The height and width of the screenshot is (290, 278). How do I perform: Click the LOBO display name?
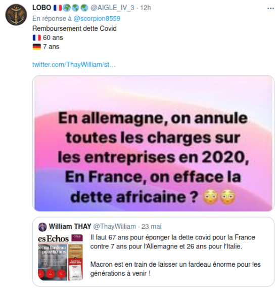[42, 8]
